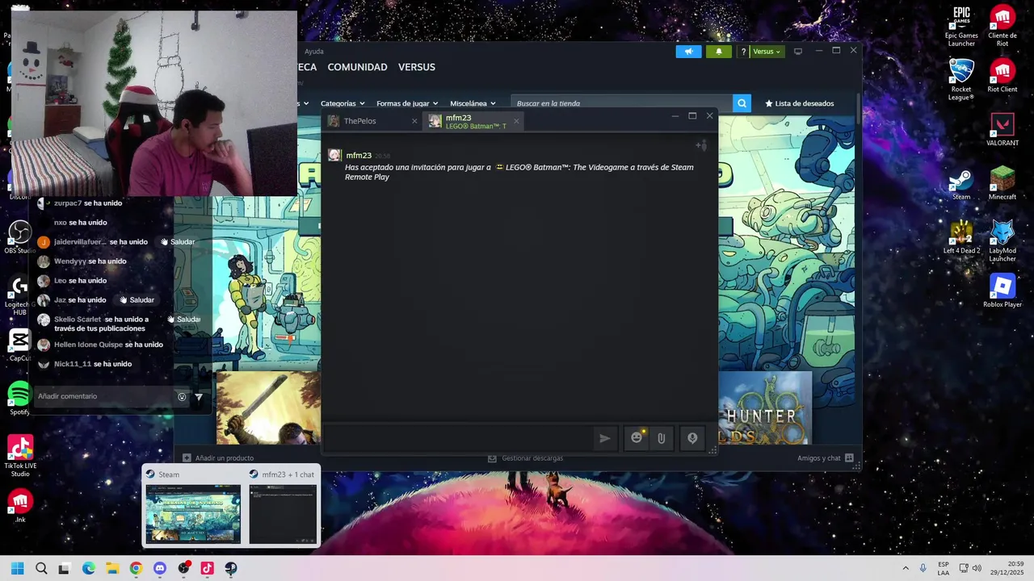The image size is (1034, 581).
Task: Select the mfm23 + 1 chat preview thumbnail
Action: [x=283, y=514]
